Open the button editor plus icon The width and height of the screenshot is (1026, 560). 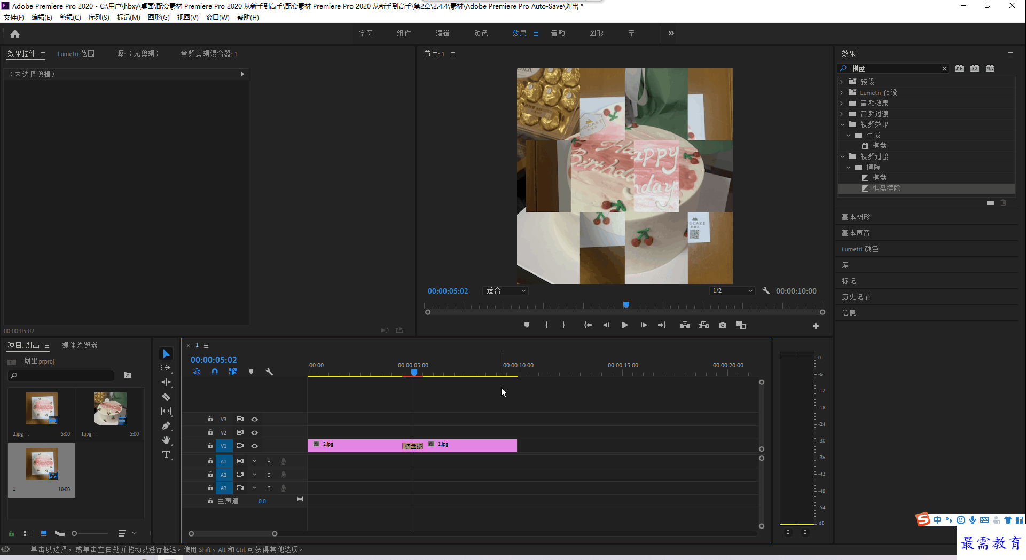(816, 326)
